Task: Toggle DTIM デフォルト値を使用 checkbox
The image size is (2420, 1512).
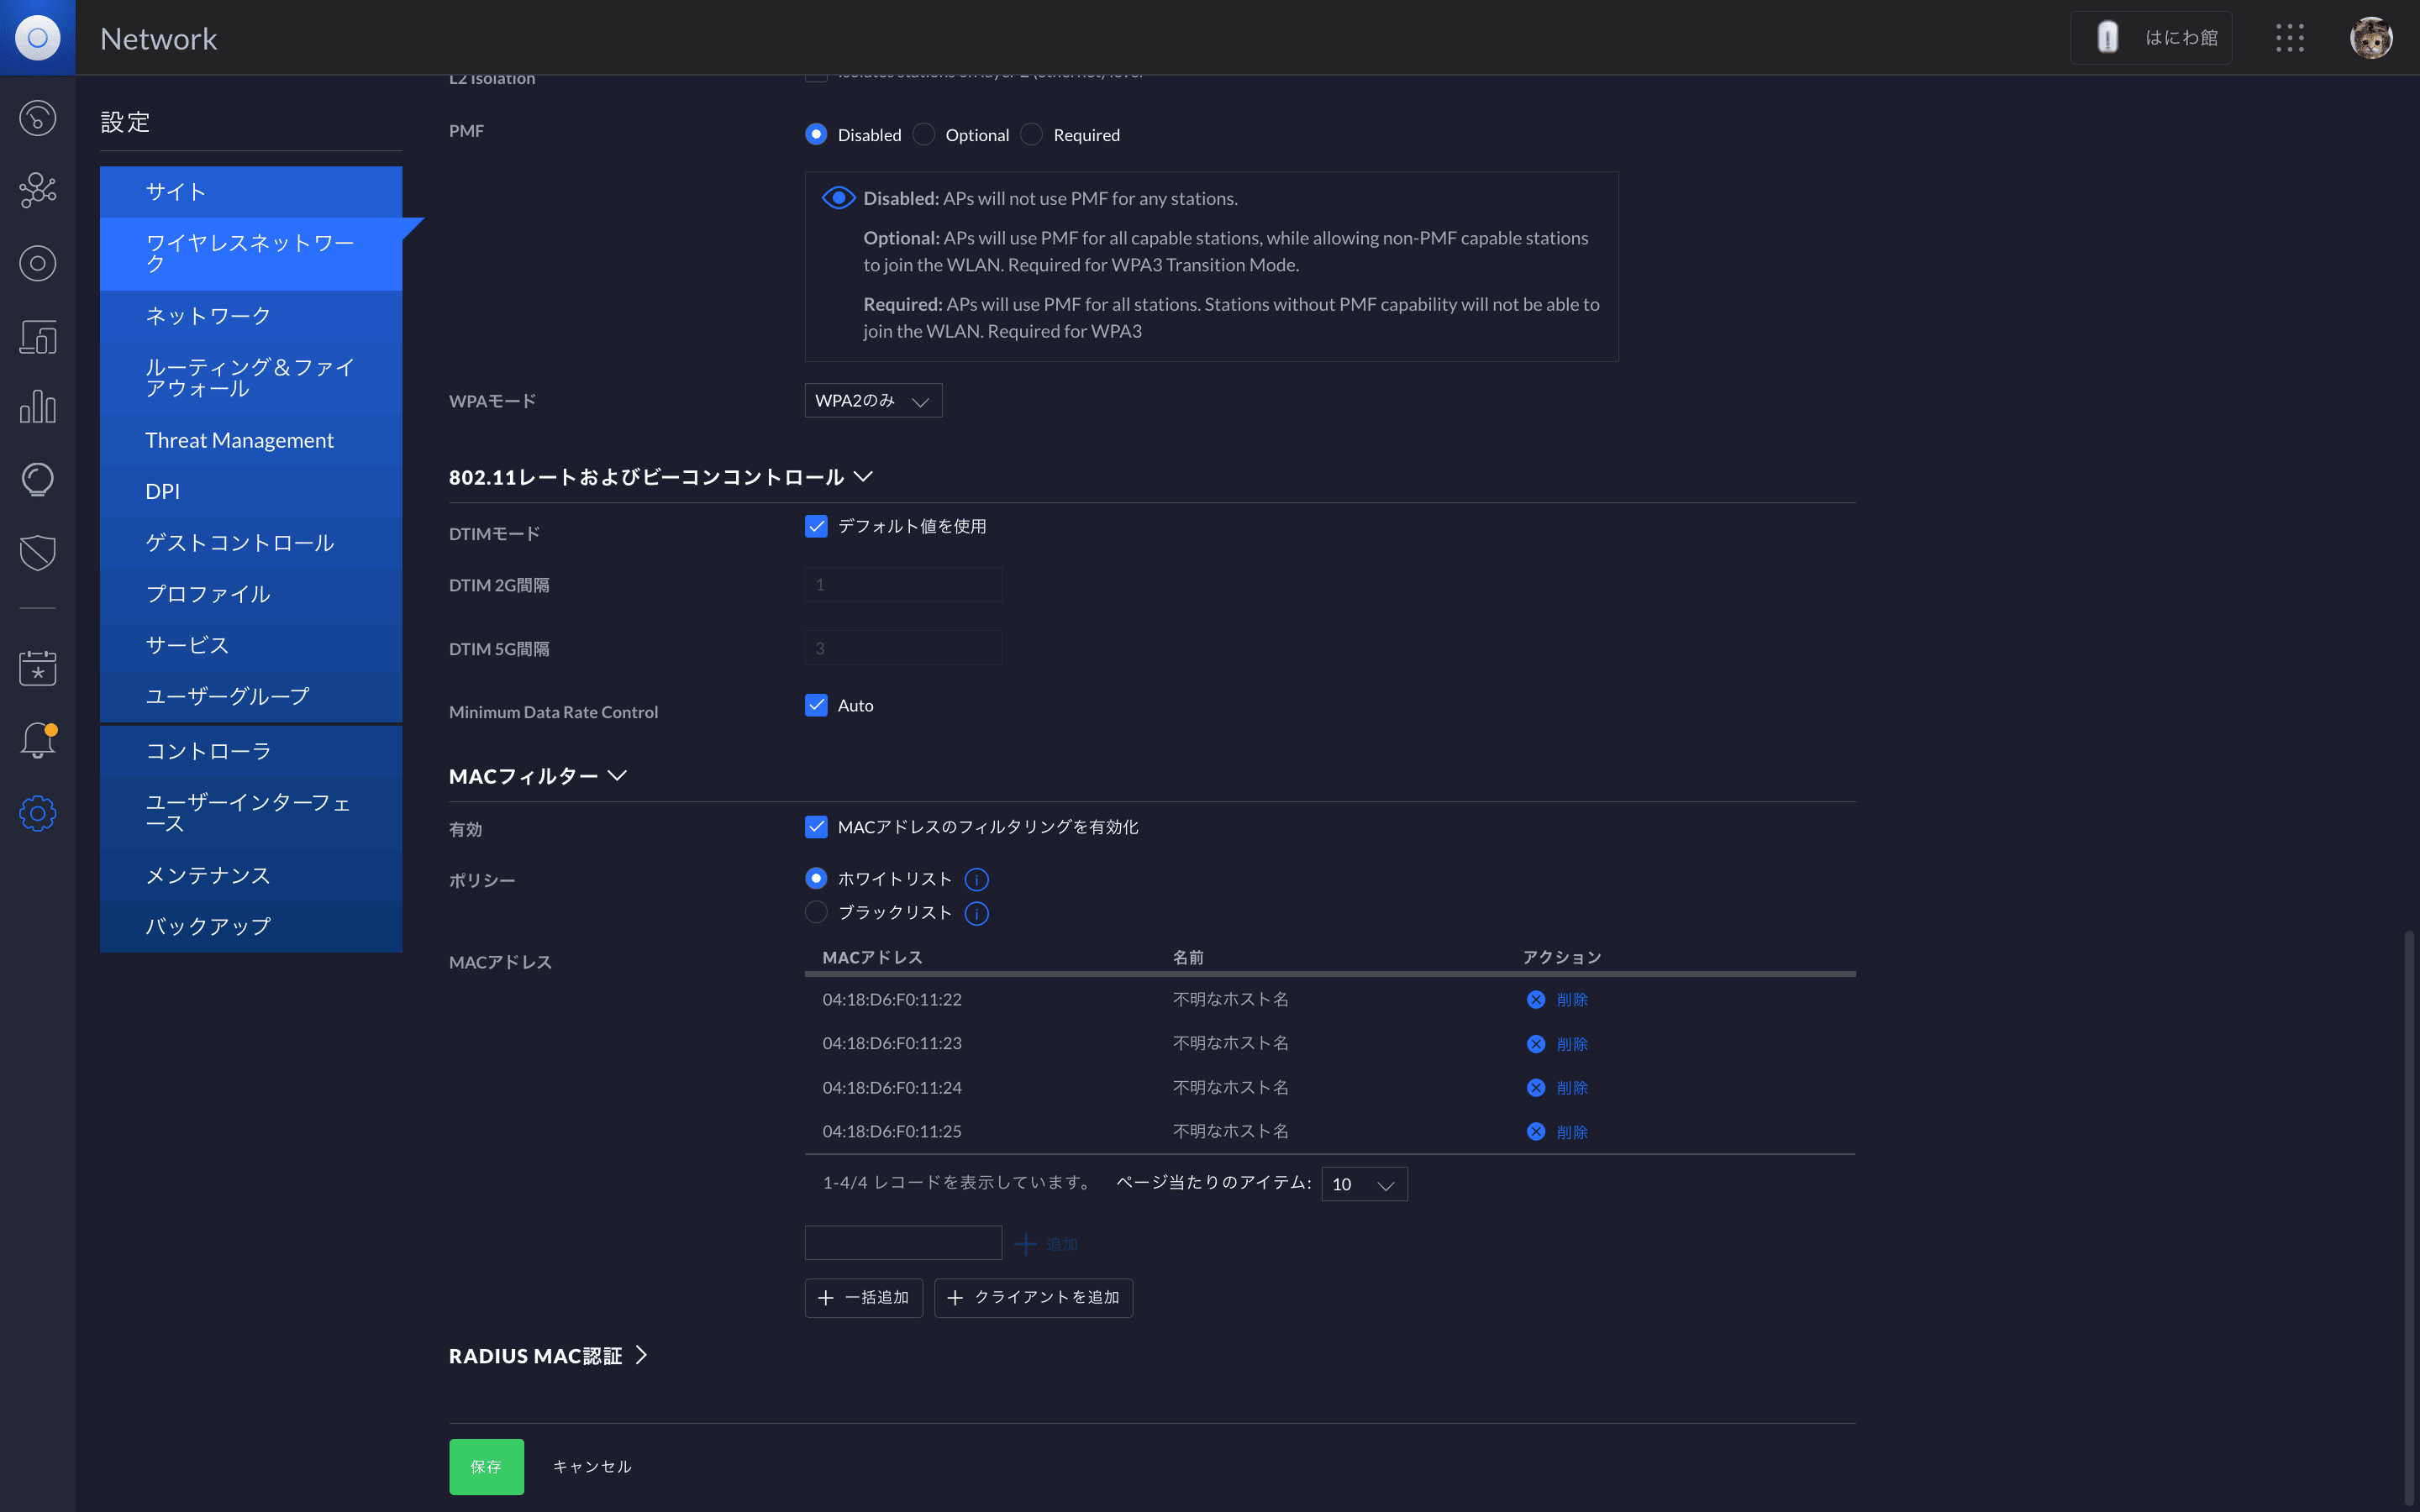Action: [x=816, y=526]
